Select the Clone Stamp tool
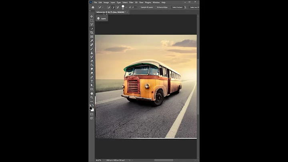 [92, 53]
